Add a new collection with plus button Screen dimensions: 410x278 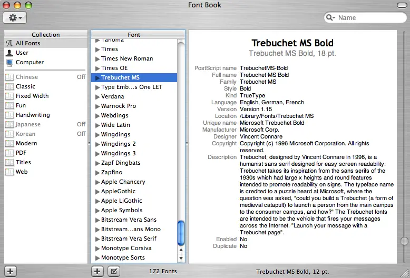11,271
